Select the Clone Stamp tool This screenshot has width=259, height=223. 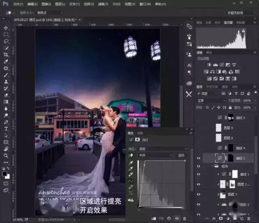(x=6, y=82)
